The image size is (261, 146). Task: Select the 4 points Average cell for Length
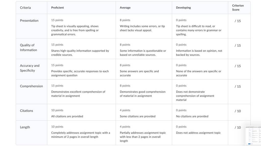(144, 133)
